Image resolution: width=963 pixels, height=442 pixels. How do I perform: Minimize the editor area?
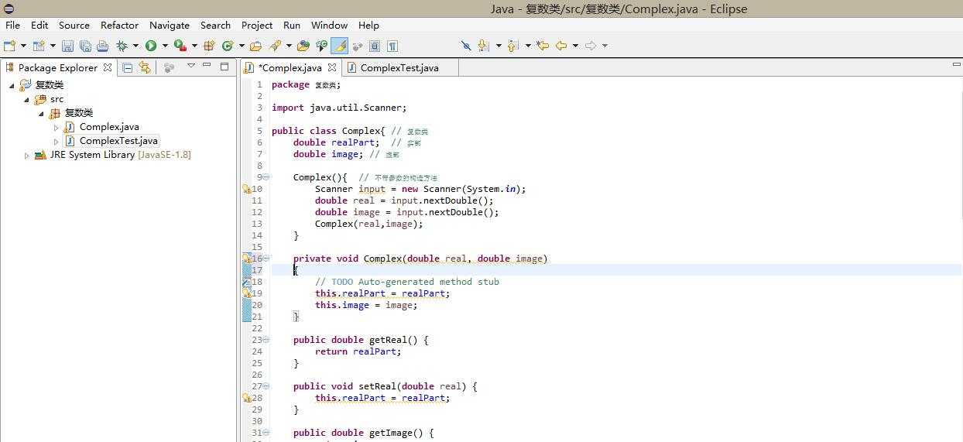(x=956, y=64)
